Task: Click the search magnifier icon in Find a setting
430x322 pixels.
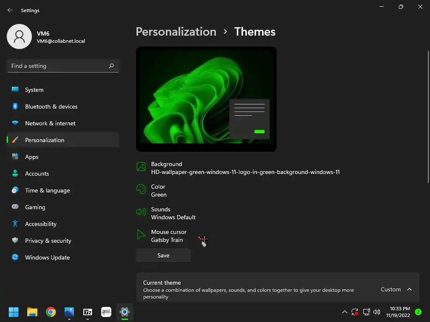Action: (x=111, y=66)
